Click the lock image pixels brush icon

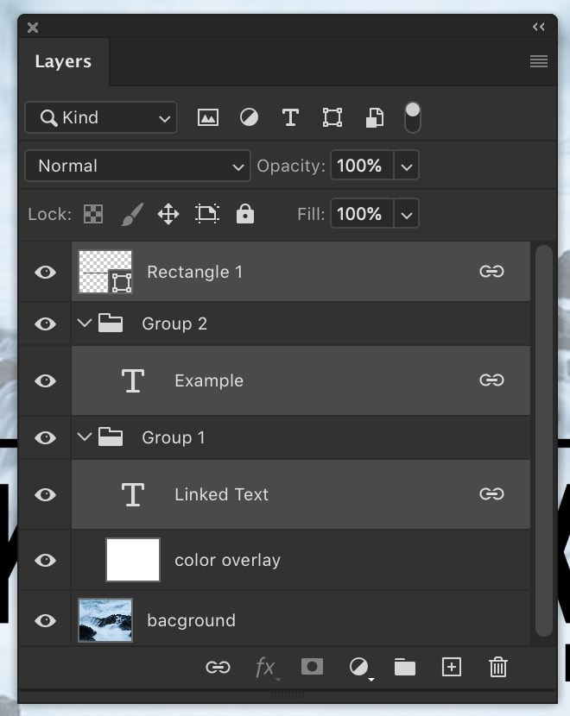[x=130, y=214]
